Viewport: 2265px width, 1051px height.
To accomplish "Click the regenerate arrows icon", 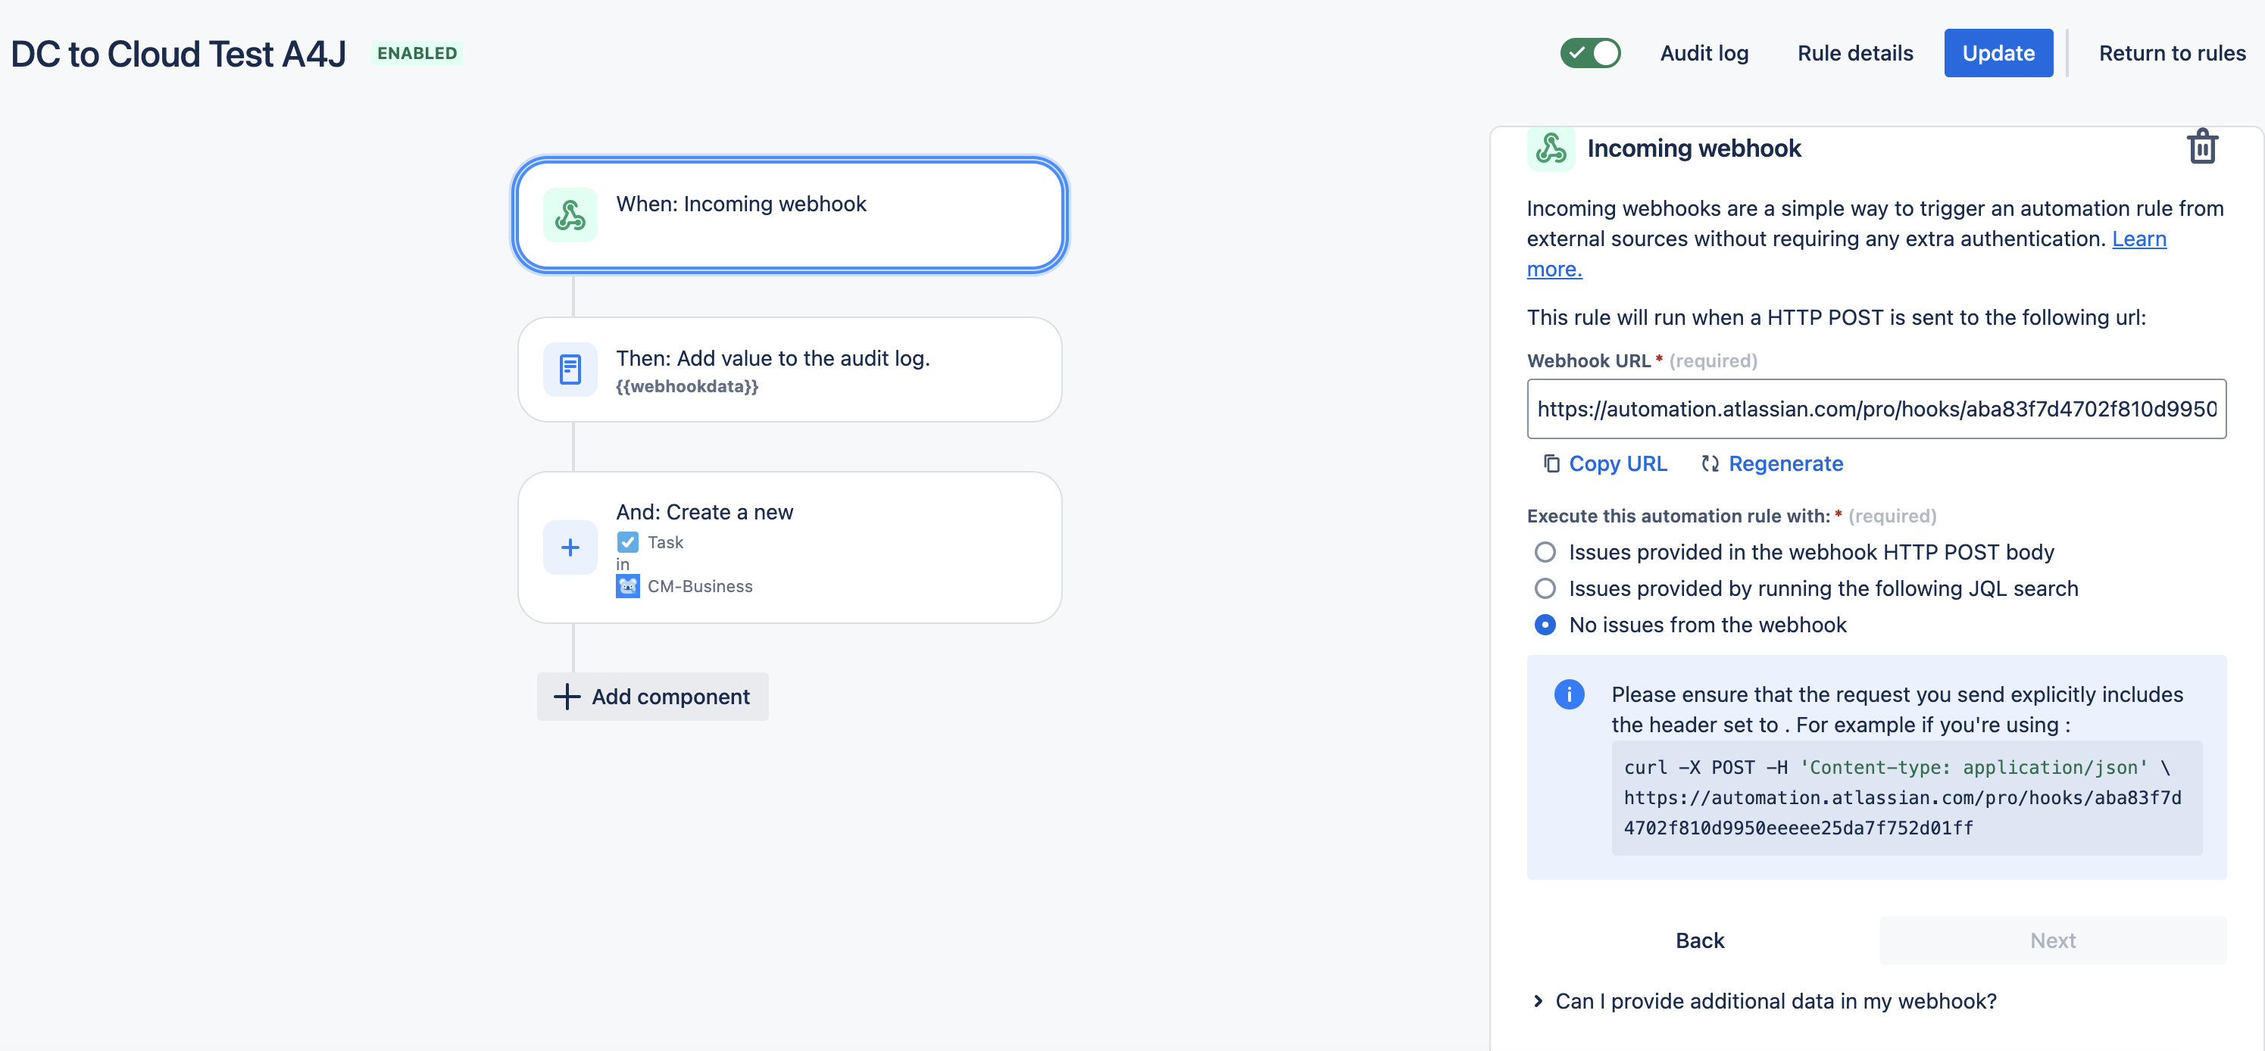I will (1710, 463).
